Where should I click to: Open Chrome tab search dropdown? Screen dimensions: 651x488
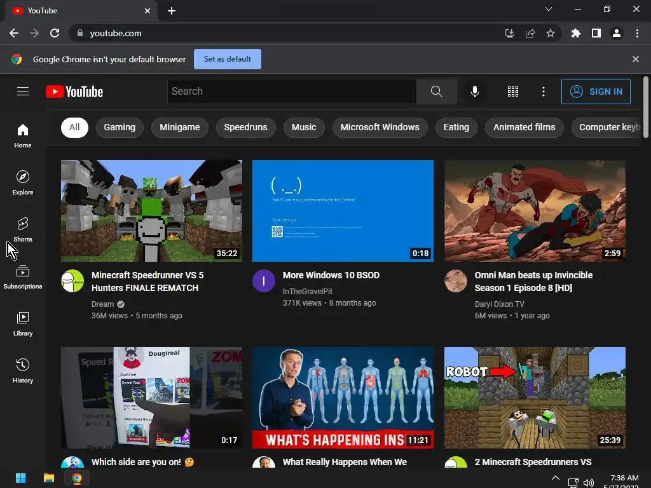click(x=549, y=9)
